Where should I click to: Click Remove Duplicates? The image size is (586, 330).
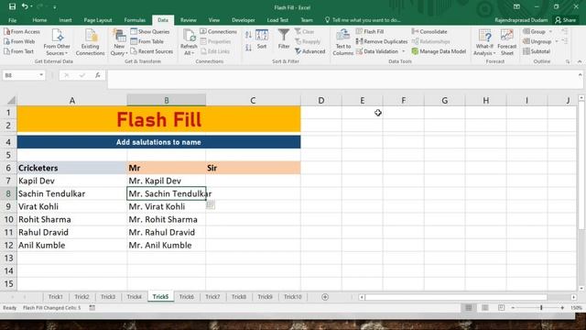[x=381, y=41]
